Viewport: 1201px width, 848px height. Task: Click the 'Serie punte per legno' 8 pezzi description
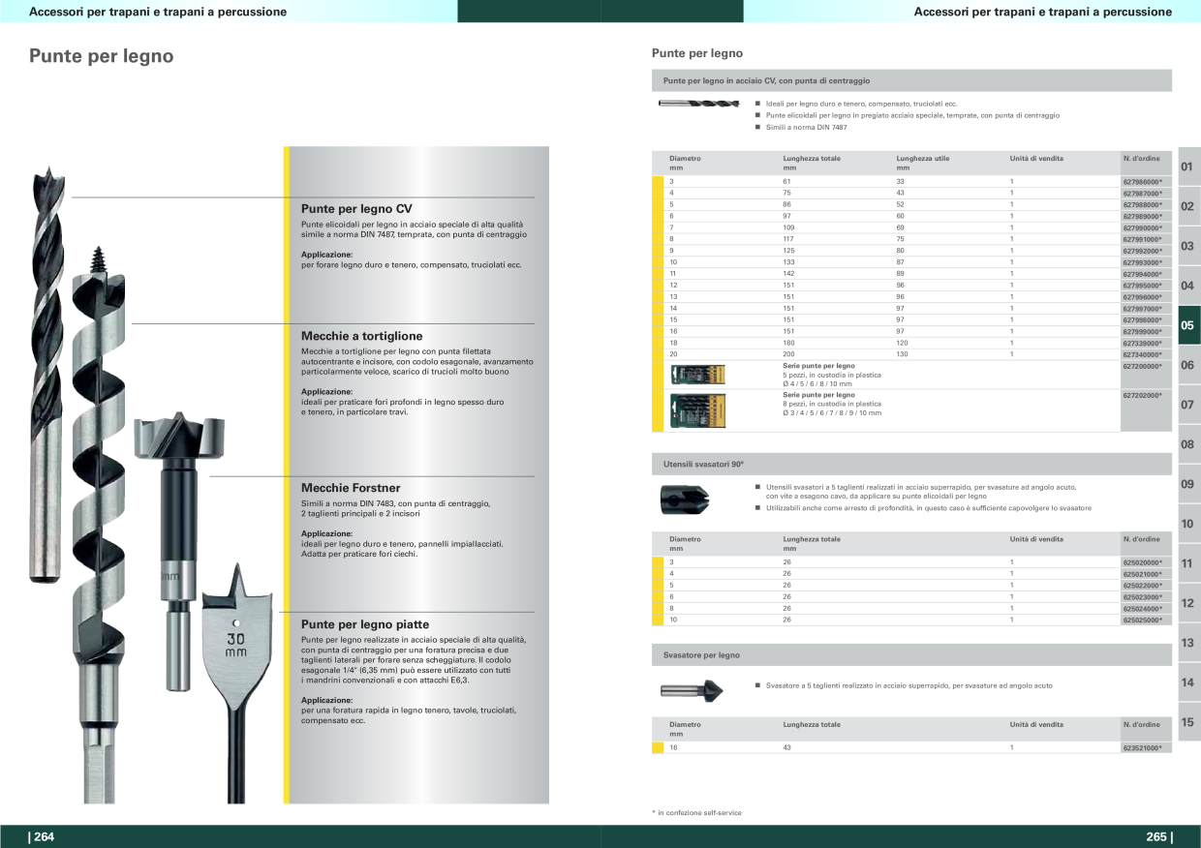pos(832,405)
